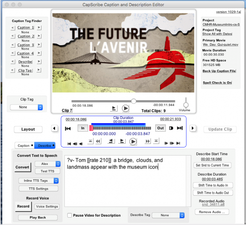
Task: Click Describe Start Time field 00:00:18.086
Action: 211,159
